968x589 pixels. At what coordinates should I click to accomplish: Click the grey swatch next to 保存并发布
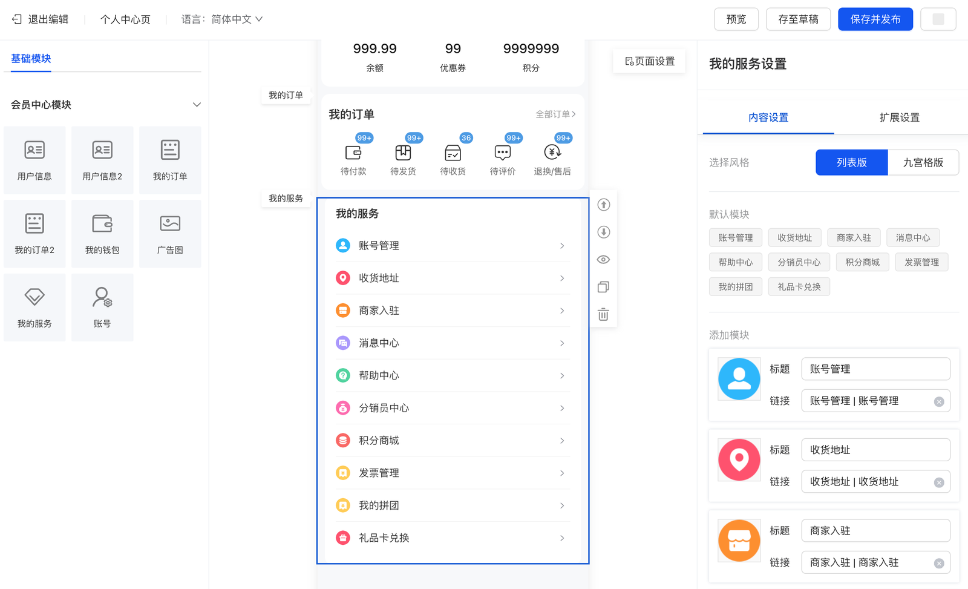coord(938,19)
